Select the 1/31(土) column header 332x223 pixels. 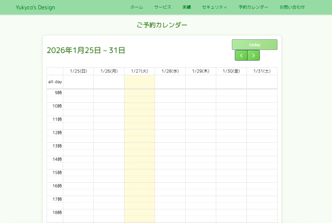pos(262,71)
